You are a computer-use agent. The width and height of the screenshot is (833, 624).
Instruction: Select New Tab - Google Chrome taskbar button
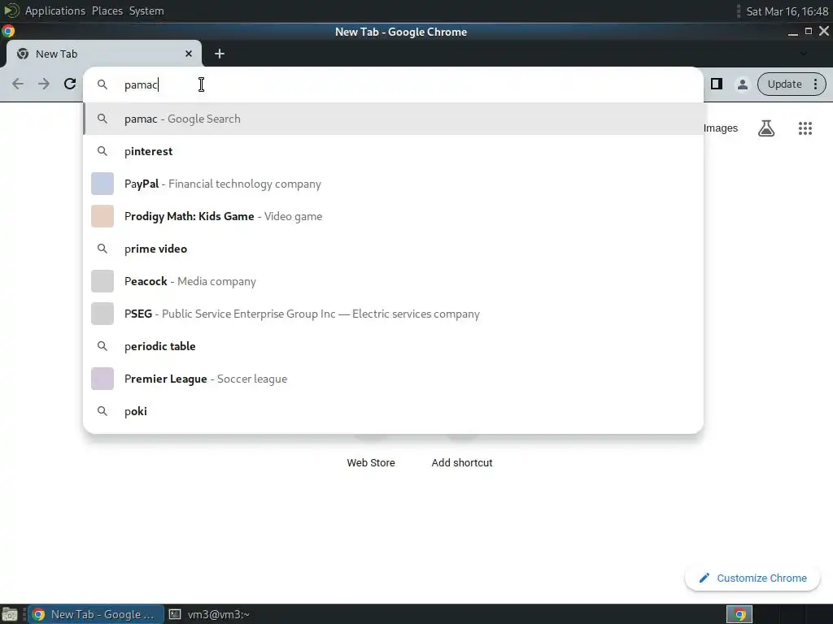click(x=95, y=614)
